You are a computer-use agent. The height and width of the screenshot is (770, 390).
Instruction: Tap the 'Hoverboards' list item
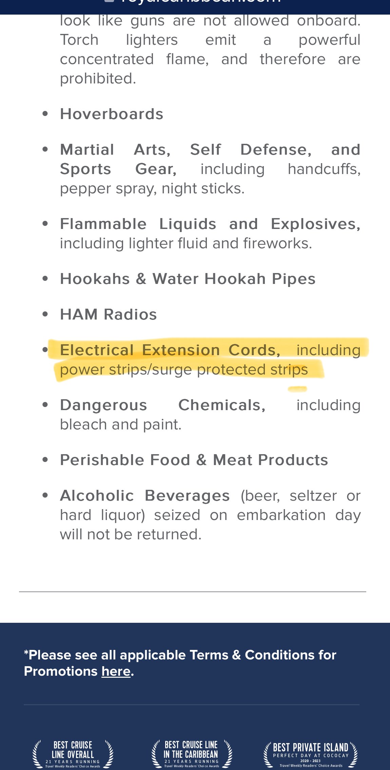[112, 114]
